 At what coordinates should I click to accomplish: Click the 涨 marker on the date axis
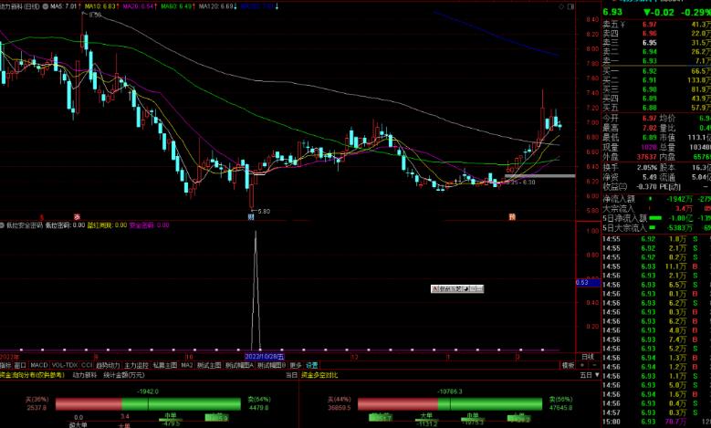[77, 217]
